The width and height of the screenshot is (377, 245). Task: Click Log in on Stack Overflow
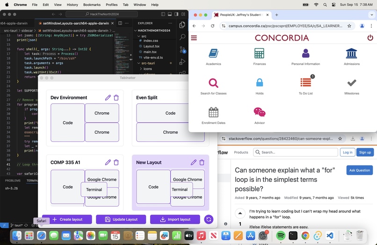point(348,152)
